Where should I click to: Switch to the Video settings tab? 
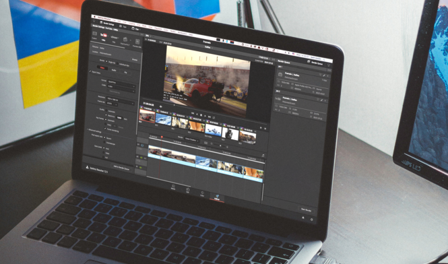[102, 68]
